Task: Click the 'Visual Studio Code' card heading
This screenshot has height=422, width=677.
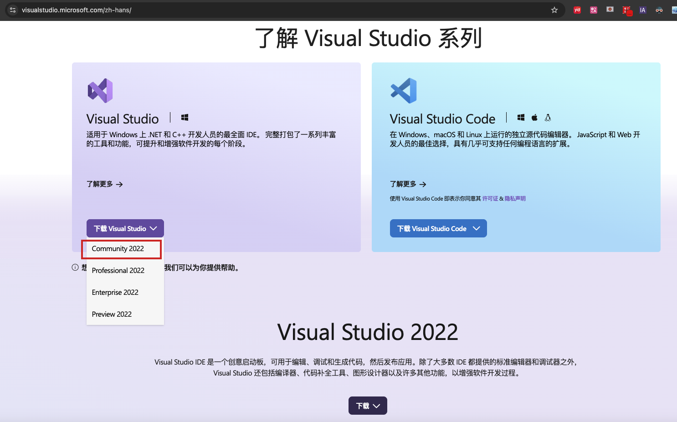Action: tap(442, 119)
